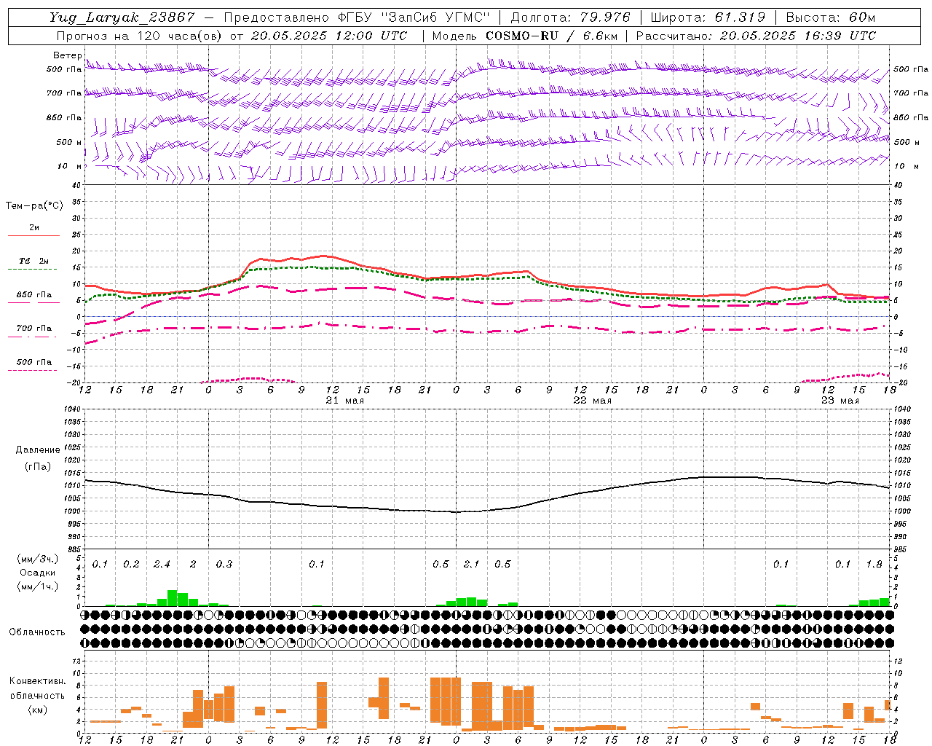Viewport: 932px width, 746px height.
Task: Select the Модель COSMO-RU / 6.6км label
Action: point(525,36)
